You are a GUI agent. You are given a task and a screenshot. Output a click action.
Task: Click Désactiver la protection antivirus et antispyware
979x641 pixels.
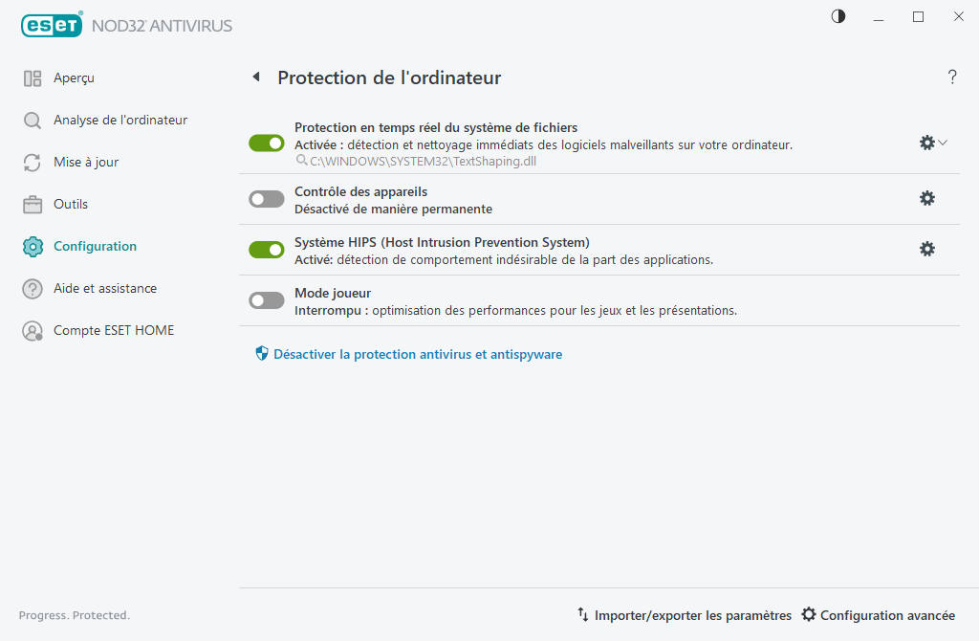[417, 353]
